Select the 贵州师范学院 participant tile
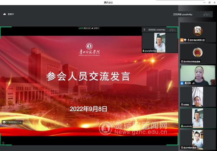 pos(197,53)
